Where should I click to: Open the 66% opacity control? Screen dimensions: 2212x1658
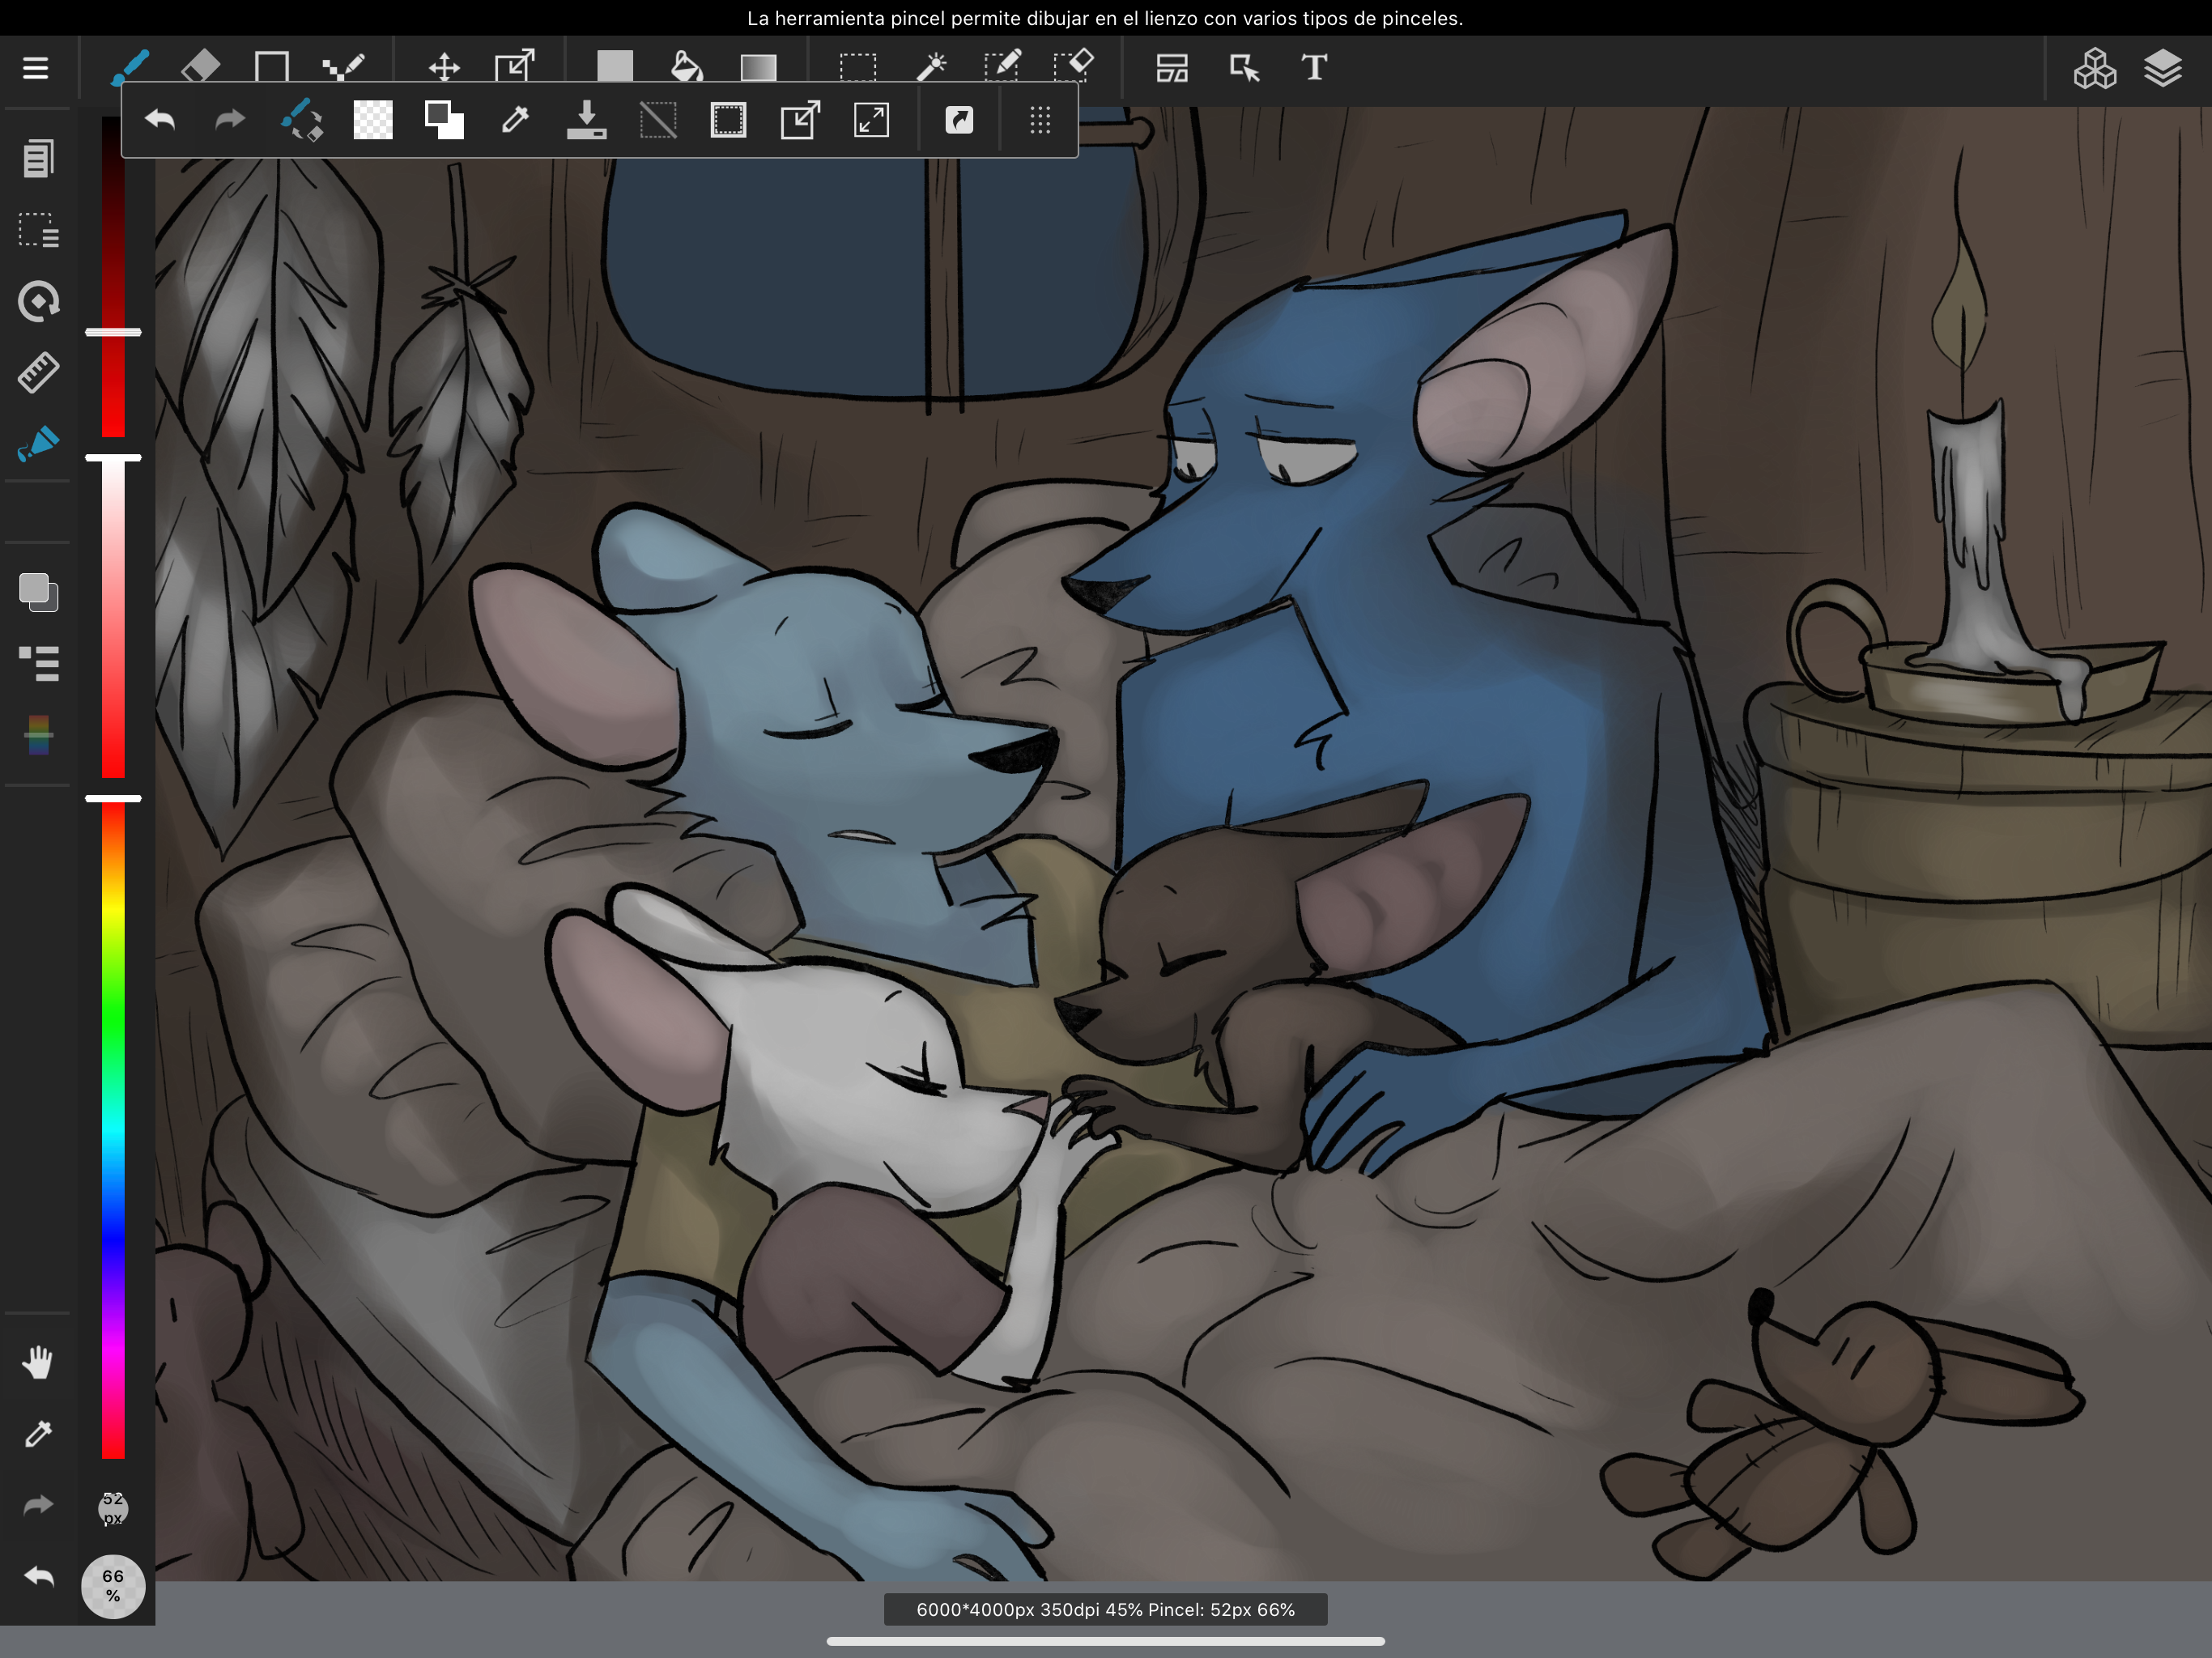point(113,1585)
